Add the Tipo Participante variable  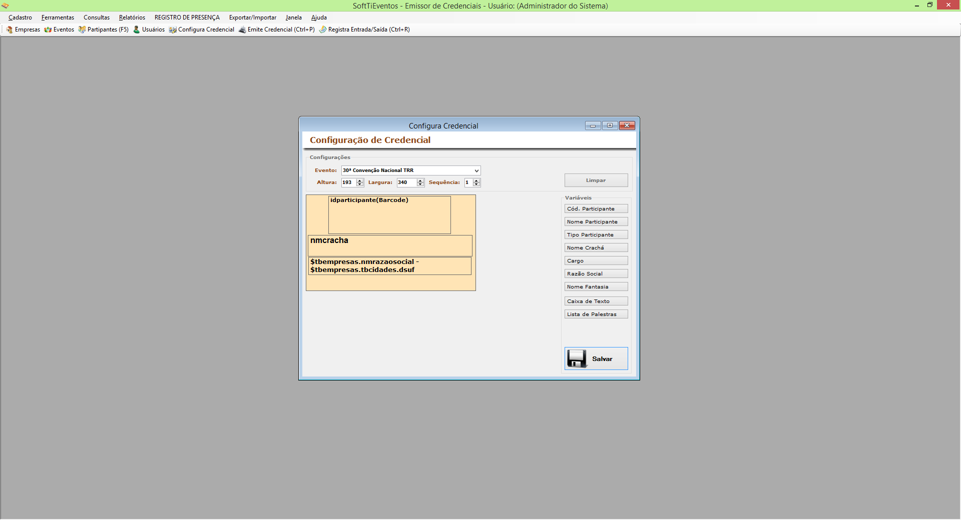pyautogui.click(x=596, y=235)
